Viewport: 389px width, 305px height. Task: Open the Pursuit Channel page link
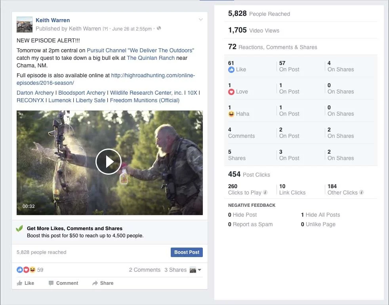click(140, 50)
